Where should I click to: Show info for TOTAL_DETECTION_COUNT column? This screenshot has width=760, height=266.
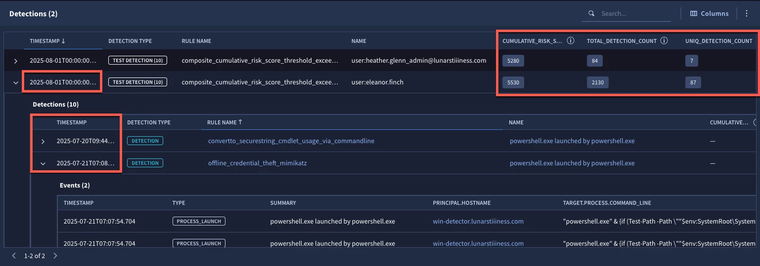[x=664, y=41]
